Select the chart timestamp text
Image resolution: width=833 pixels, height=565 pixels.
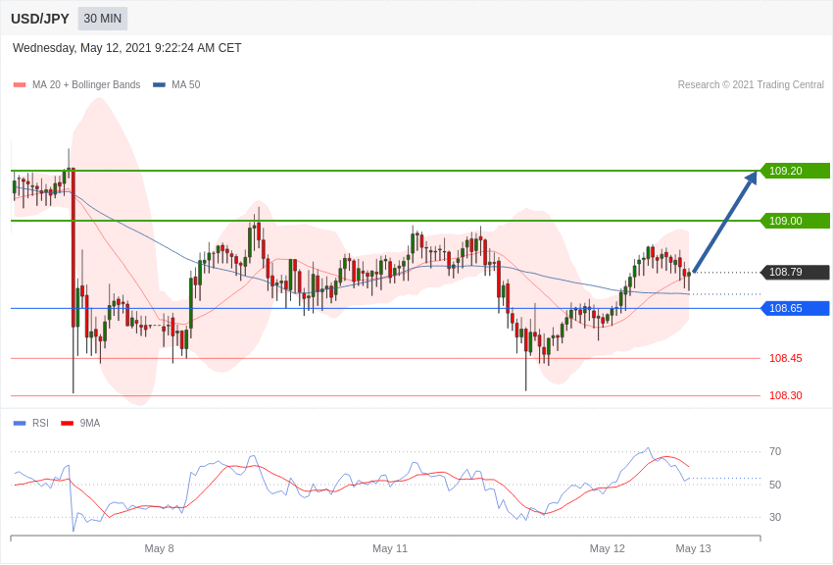pos(127,48)
